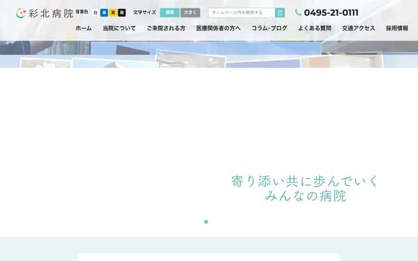Call the 0495-21-0111 phone number link

click(331, 12)
